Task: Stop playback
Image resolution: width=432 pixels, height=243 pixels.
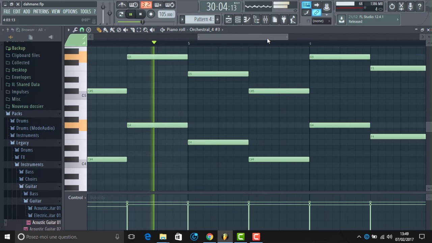Action: coord(140,14)
